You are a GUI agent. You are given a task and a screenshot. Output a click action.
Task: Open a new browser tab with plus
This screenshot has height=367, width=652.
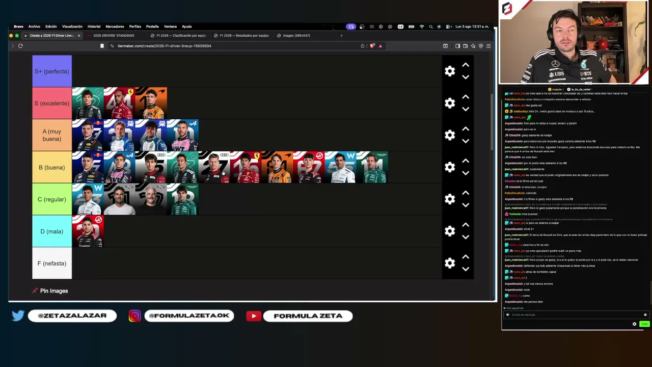point(341,36)
